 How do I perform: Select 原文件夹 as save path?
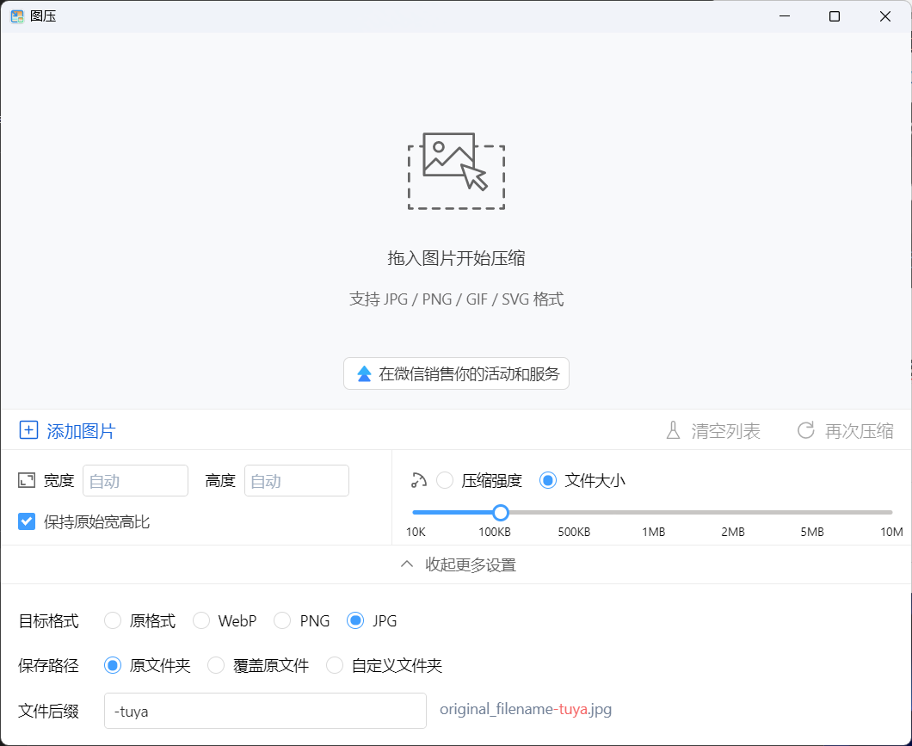tap(113, 664)
